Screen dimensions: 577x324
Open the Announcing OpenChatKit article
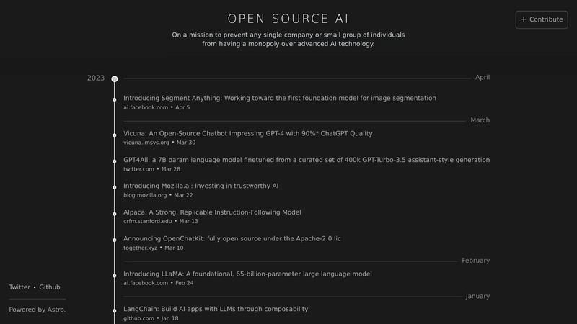(232, 239)
